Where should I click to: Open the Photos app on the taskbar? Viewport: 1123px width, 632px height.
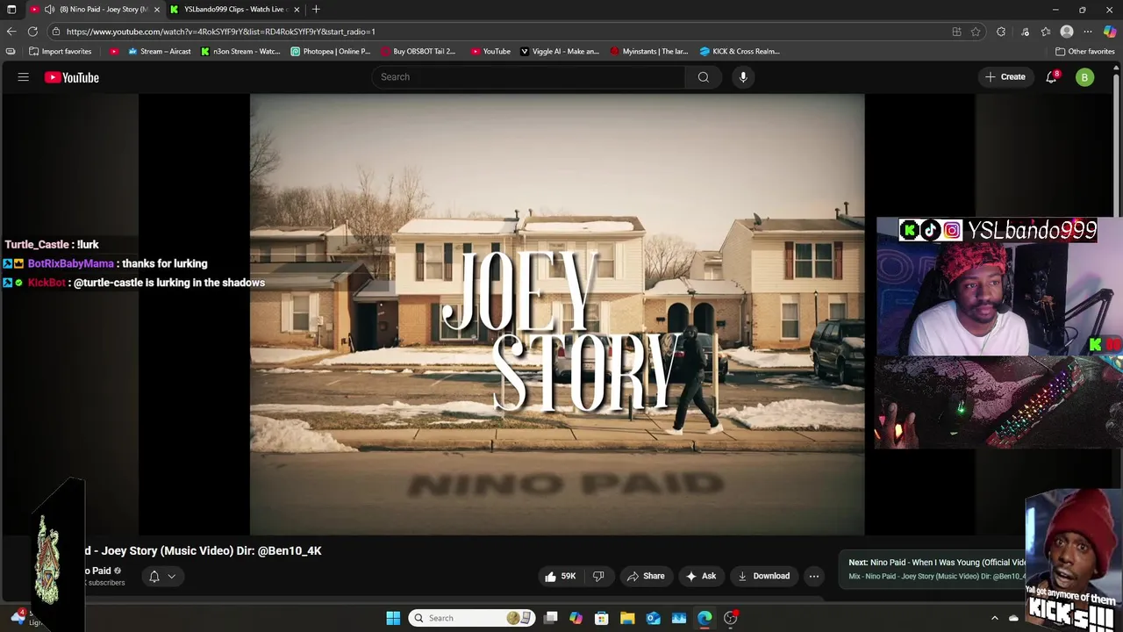679,618
